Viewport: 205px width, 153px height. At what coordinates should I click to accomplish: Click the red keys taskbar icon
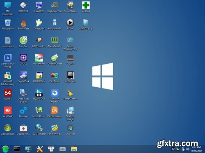point(51,149)
